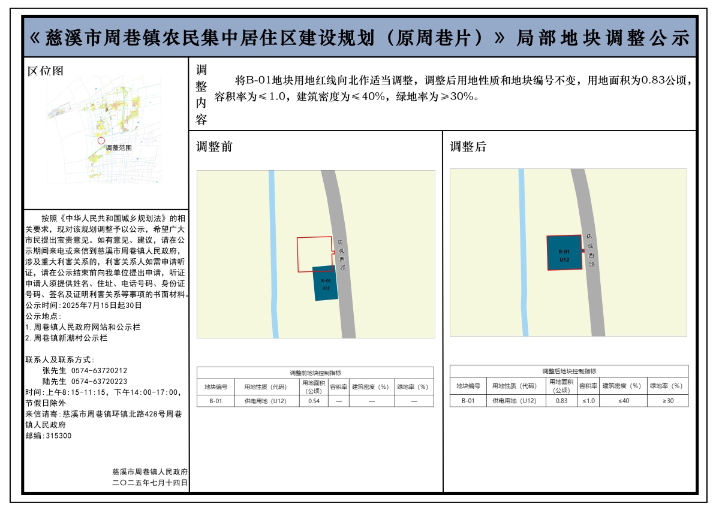Click the ≥30 green rate cell
Image resolution: width=719 pixels, height=508 pixels.
coord(667,401)
